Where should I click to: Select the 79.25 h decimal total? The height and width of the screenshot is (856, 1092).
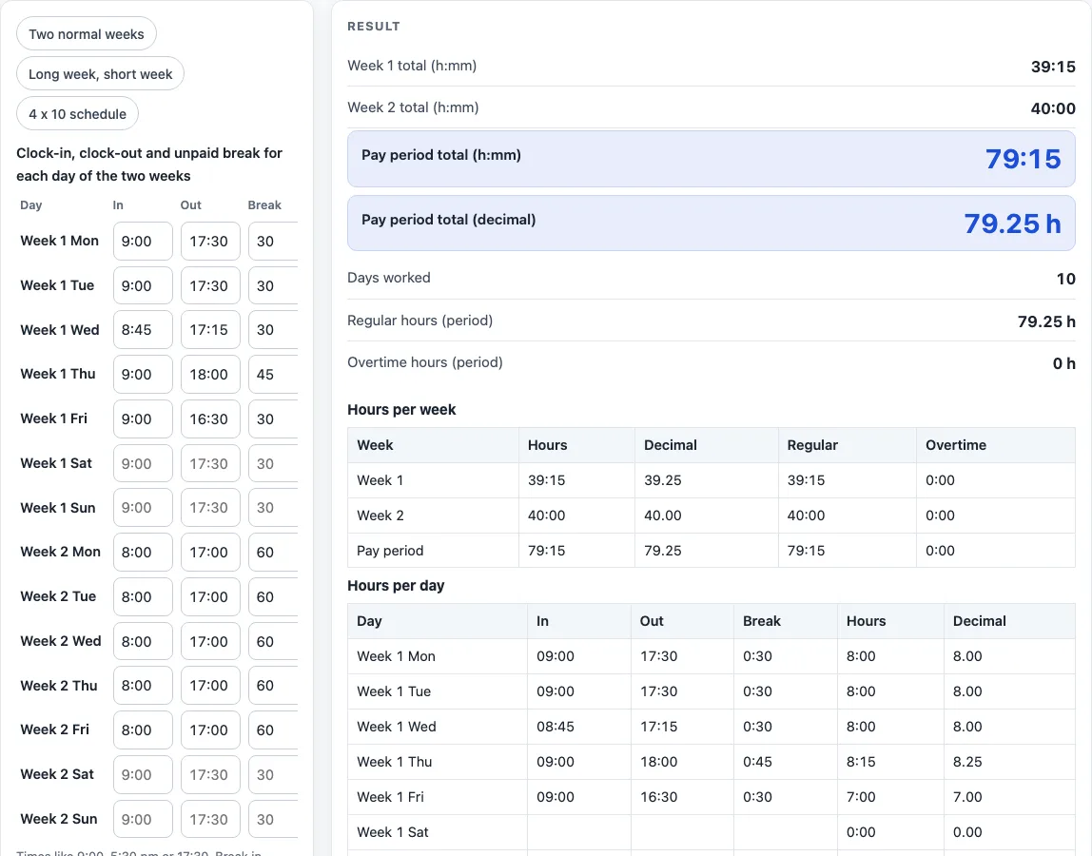pos(1013,224)
